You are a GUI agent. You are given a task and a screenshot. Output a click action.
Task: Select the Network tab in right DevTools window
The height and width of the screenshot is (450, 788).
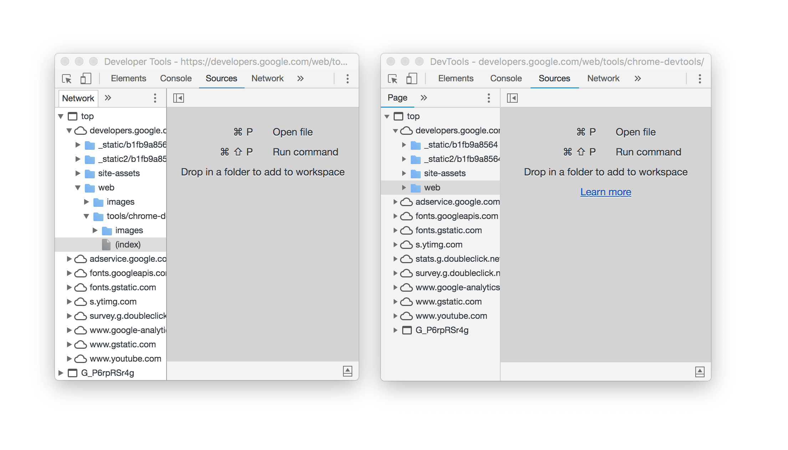coord(603,78)
